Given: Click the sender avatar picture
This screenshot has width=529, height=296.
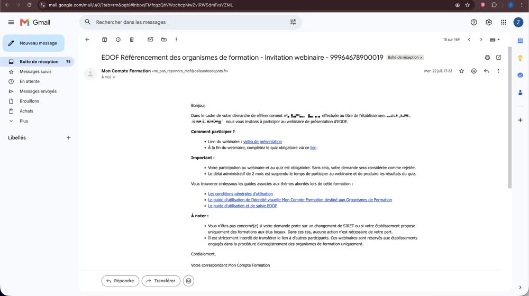Looking at the screenshot, I should click(90, 74).
